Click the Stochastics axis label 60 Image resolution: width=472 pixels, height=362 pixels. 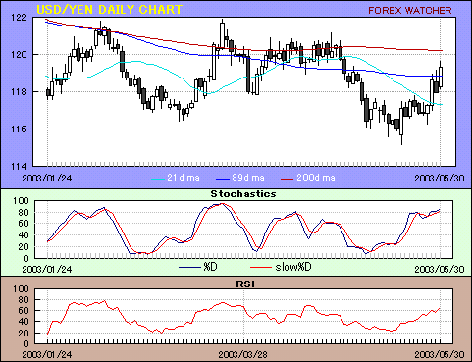[23, 224]
